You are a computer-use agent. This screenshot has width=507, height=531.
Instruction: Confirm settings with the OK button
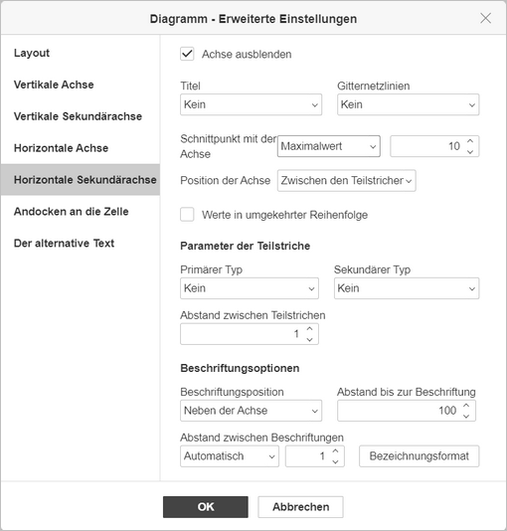click(206, 507)
